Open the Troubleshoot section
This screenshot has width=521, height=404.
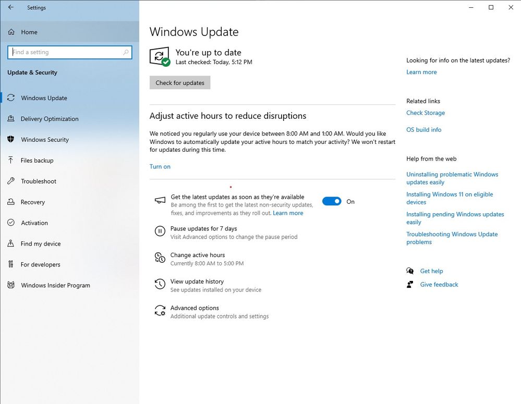(70, 181)
